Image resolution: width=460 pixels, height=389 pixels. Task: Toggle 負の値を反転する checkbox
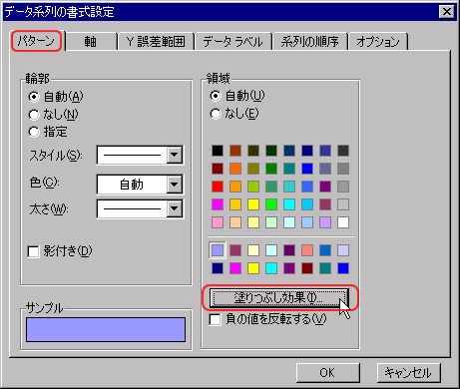pos(215,319)
